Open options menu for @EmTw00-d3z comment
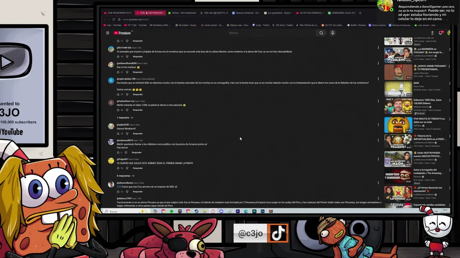Screen dimensions: 460x258 tap(378, 48)
